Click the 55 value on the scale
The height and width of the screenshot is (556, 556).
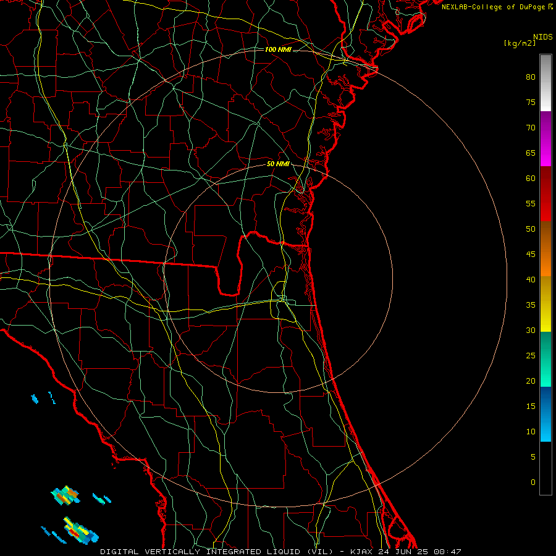pyautogui.click(x=531, y=203)
